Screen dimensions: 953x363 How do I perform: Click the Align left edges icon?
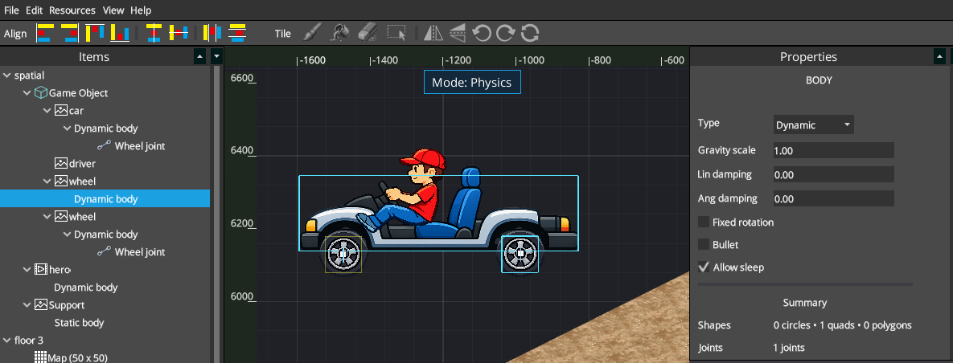(x=43, y=33)
